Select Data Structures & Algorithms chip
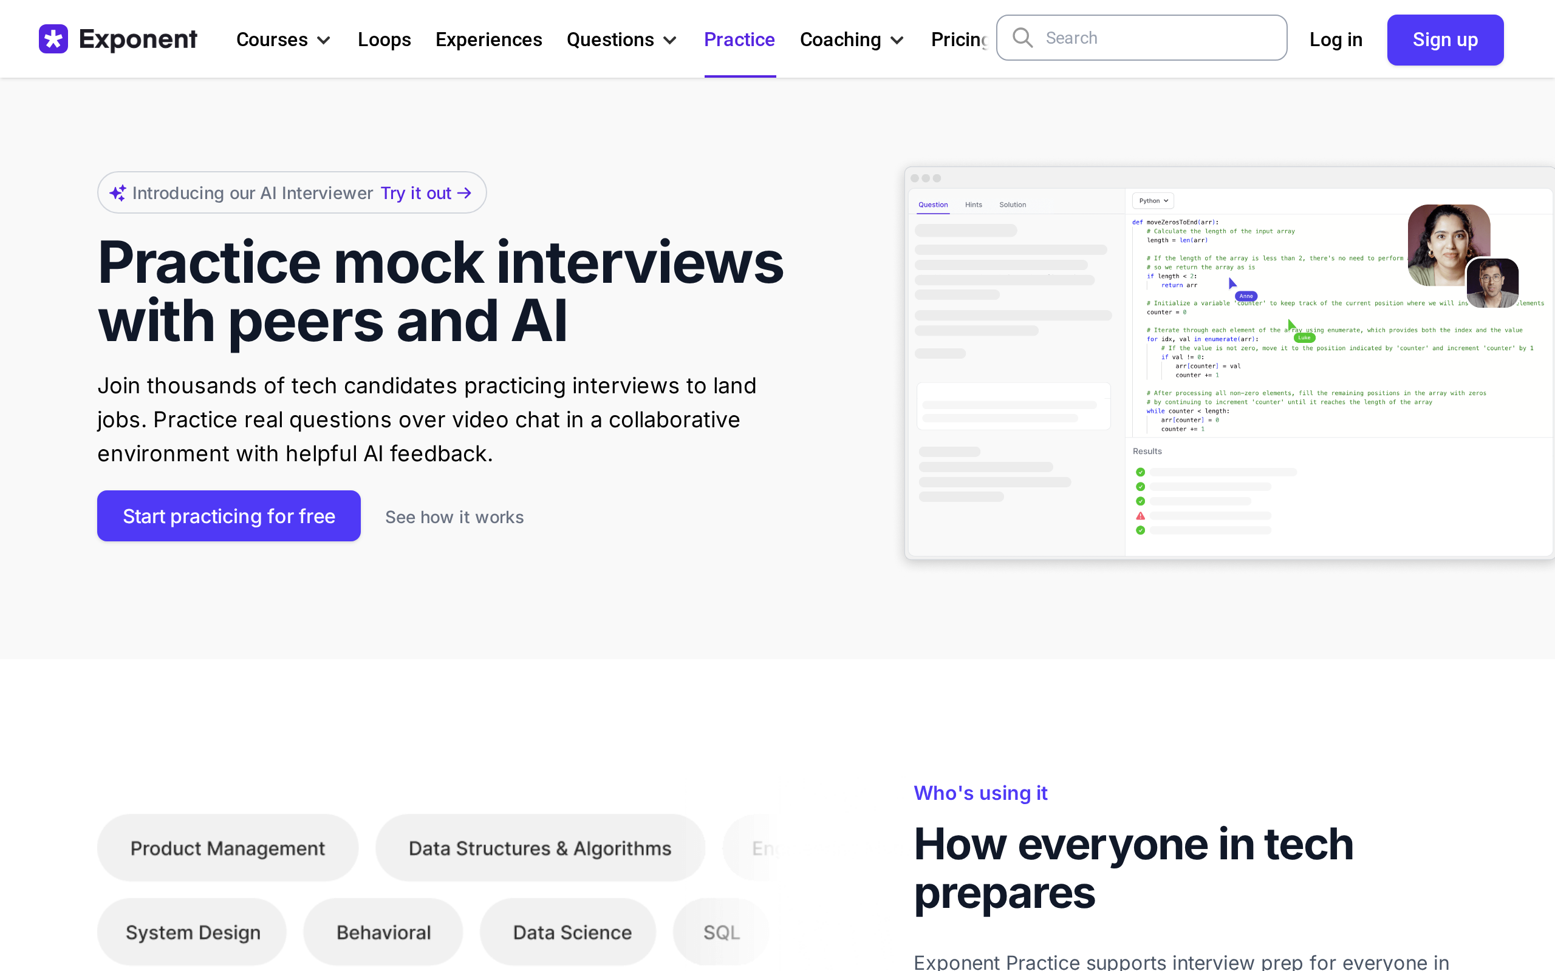 pyautogui.click(x=540, y=848)
